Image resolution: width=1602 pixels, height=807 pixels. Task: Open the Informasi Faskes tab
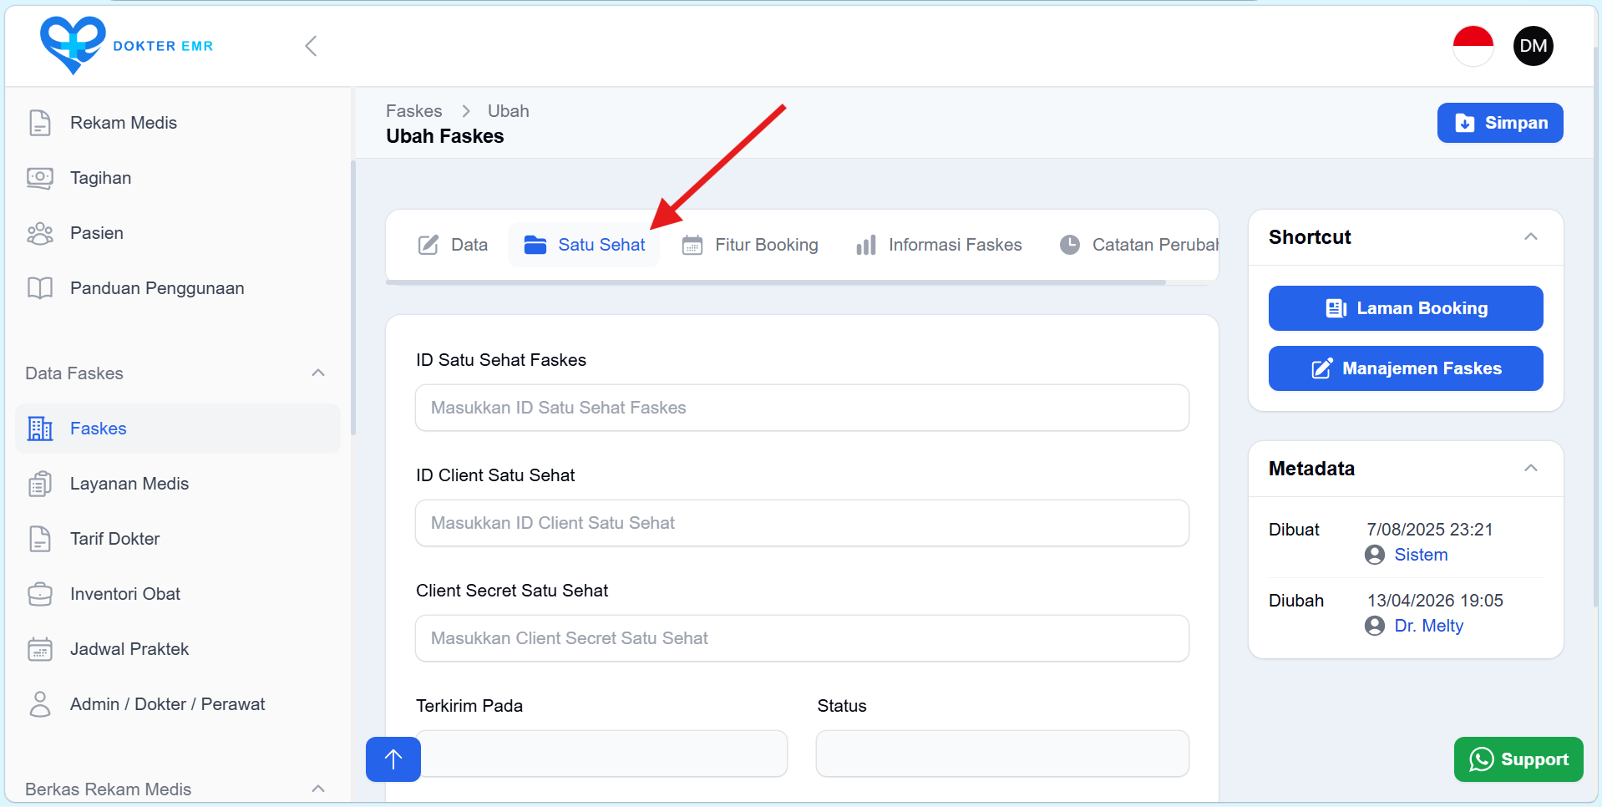[939, 245]
